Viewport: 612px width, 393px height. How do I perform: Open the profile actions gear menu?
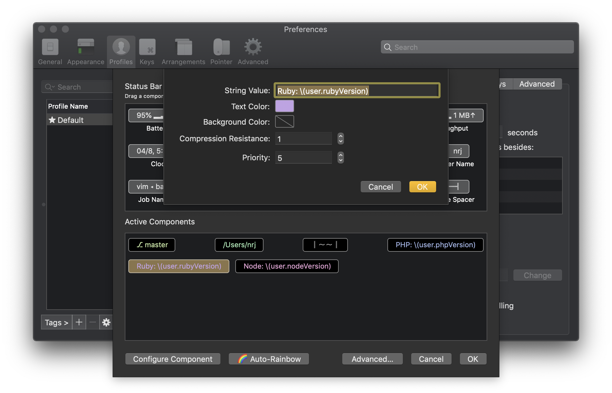106,322
